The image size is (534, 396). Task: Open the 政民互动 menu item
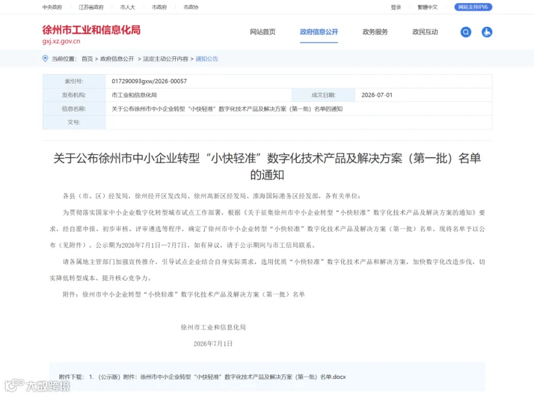click(425, 32)
